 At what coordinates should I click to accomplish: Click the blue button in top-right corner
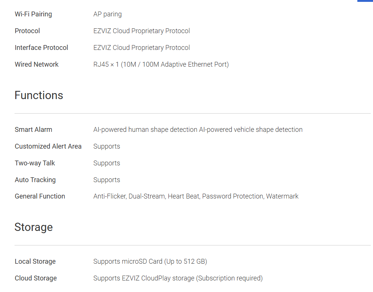tap(365, 1)
